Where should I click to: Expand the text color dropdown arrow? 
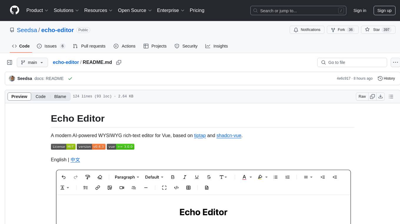pos(251,177)
